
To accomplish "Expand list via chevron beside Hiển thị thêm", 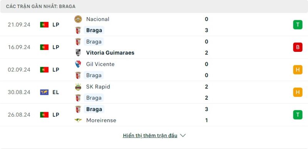I will point(183,136).
